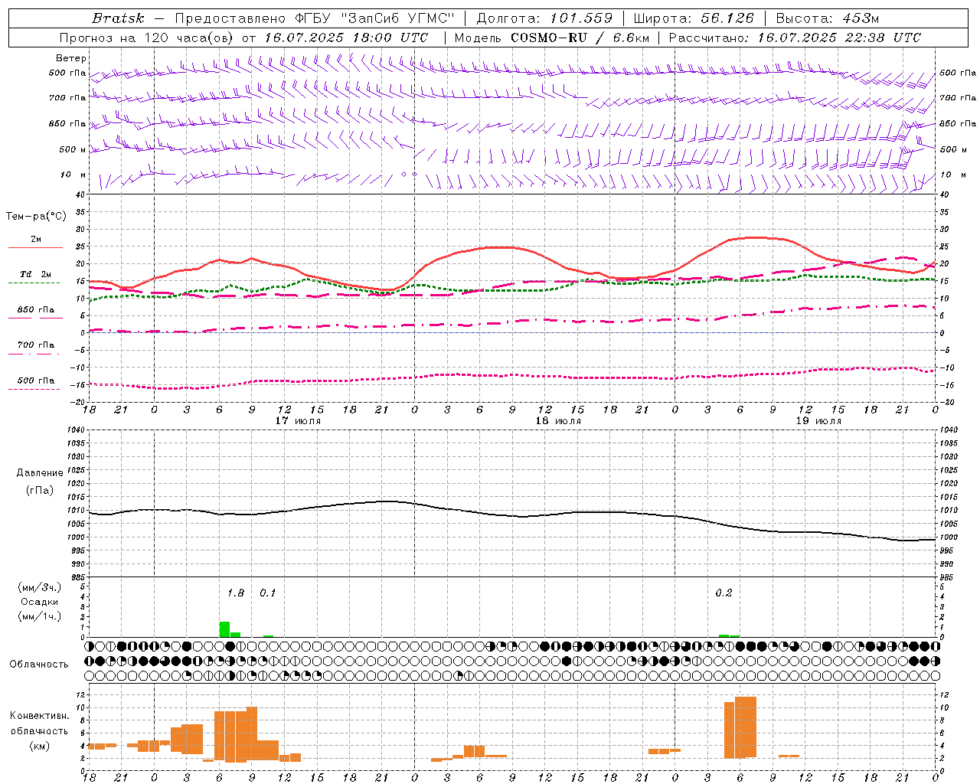This screenshot has width=980, height=784.
Task: Click the '(мм/3ч.)' unit label
Action: pos(39,587)
